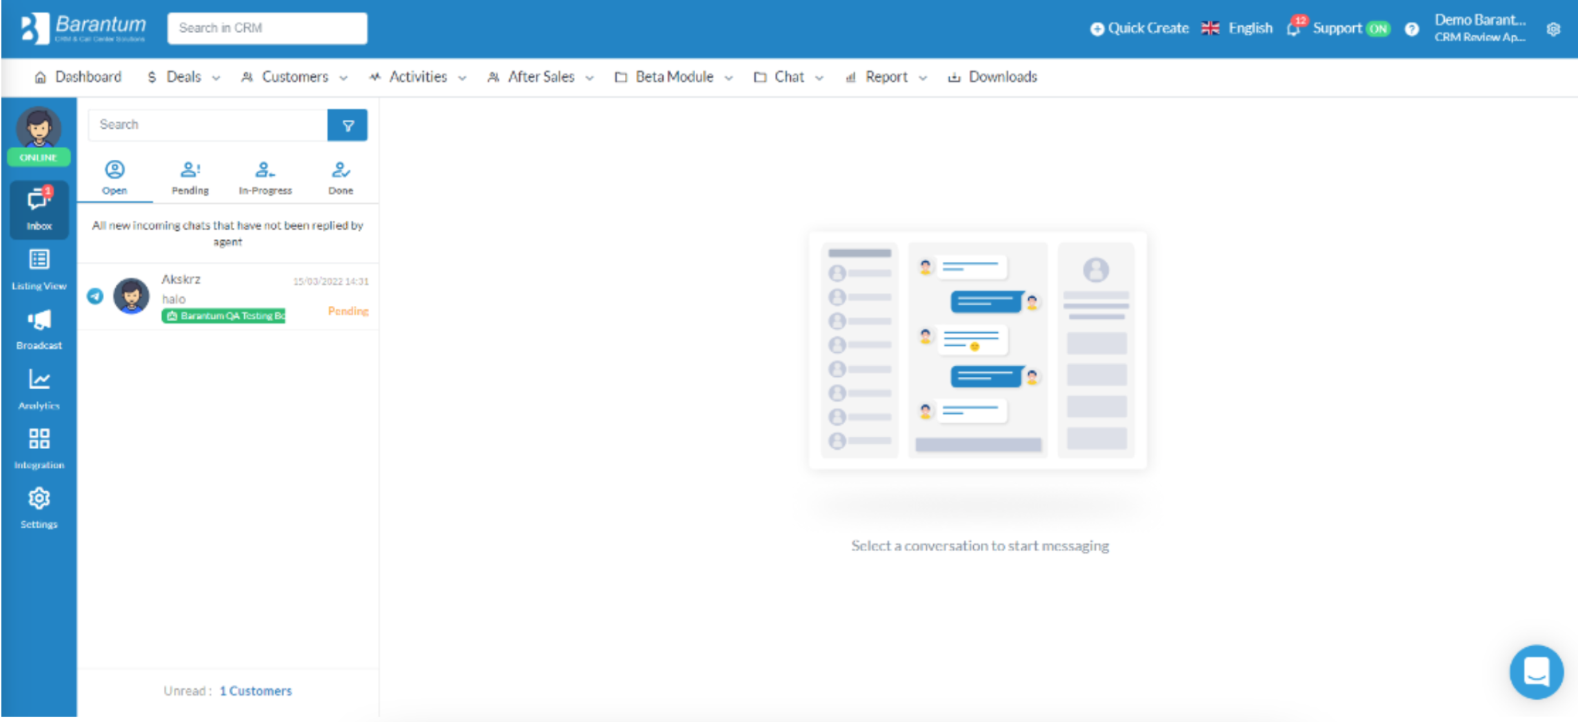
Task: Expand the Beta Module dropdown menu
Action: tap(674, 77)
